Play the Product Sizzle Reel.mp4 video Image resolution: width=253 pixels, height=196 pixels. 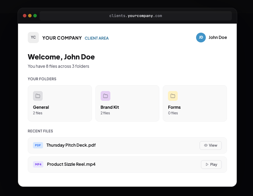tap(211, 164)
